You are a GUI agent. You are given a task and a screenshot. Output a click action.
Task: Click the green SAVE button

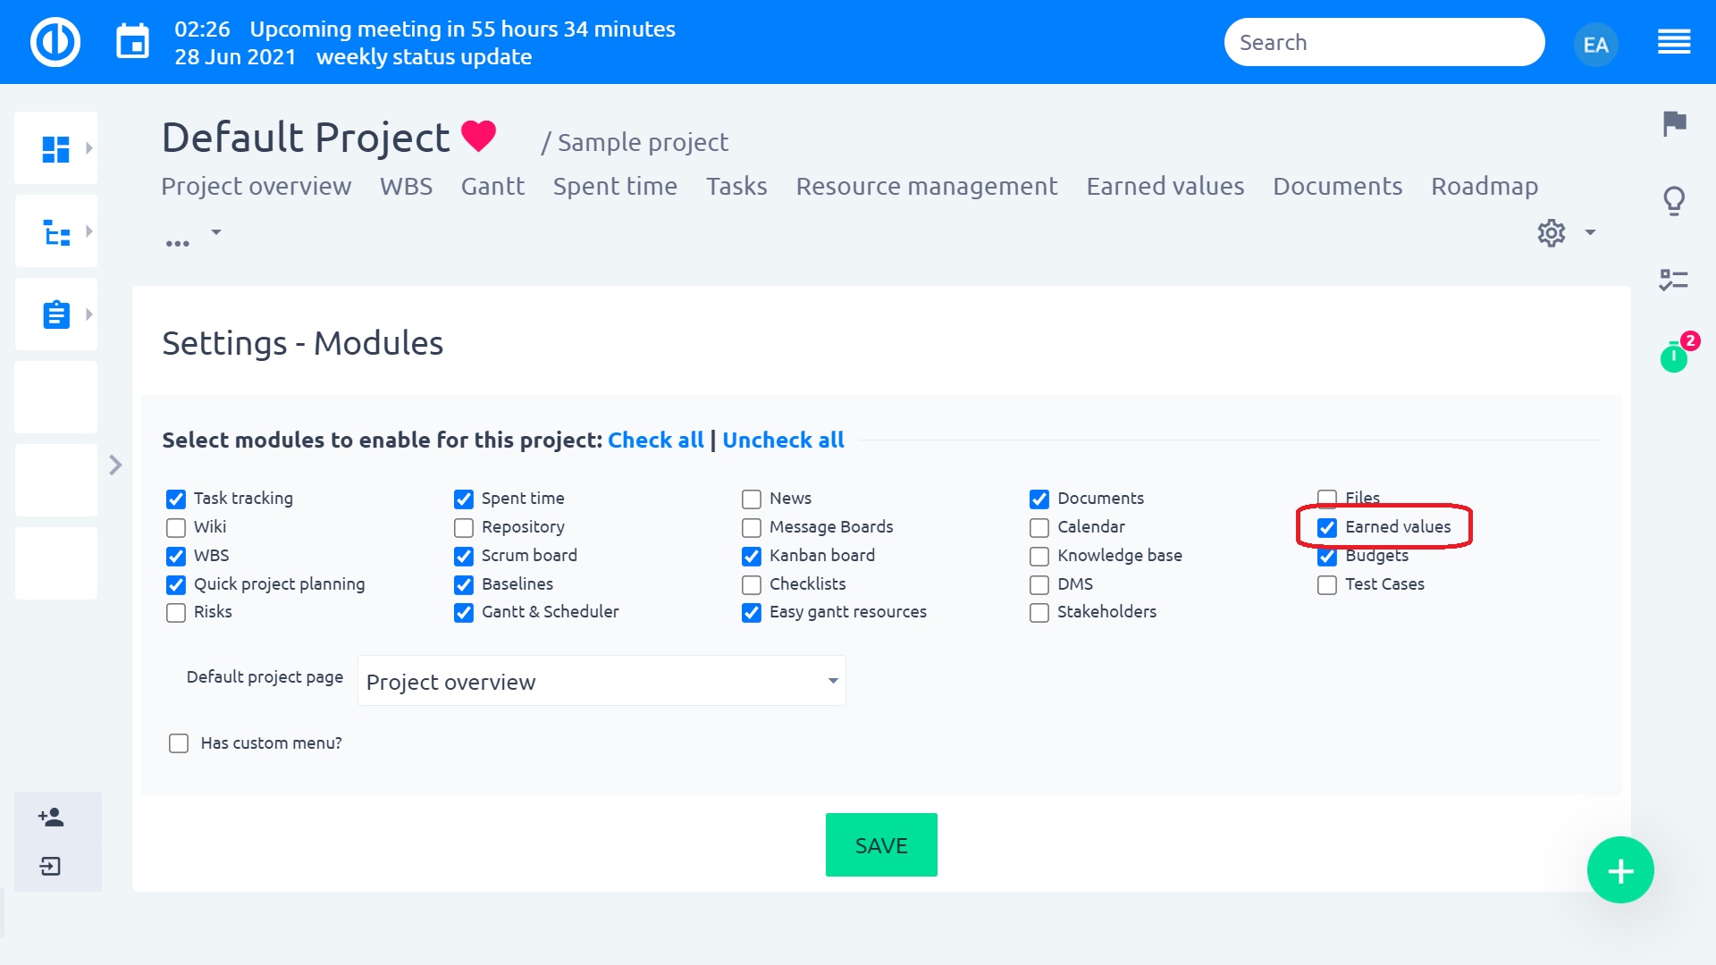[x=881, y=845]
